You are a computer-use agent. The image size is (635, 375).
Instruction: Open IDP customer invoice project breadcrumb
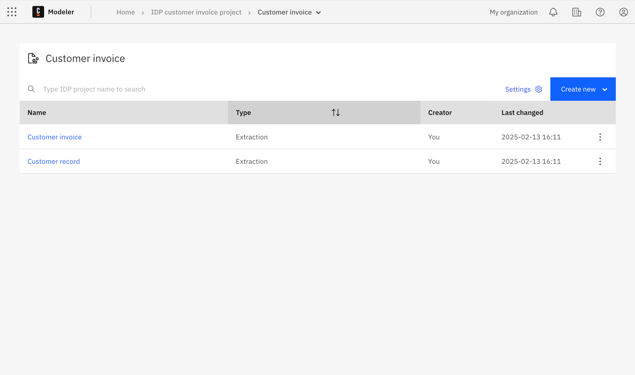point(196,12)
